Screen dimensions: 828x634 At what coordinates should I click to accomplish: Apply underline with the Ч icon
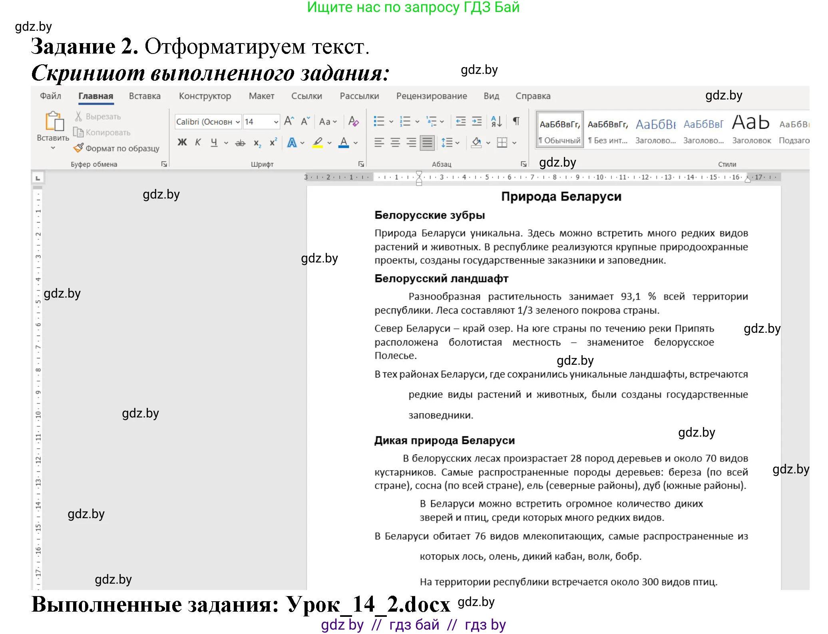pyautogui.click(x=214, y=143)
